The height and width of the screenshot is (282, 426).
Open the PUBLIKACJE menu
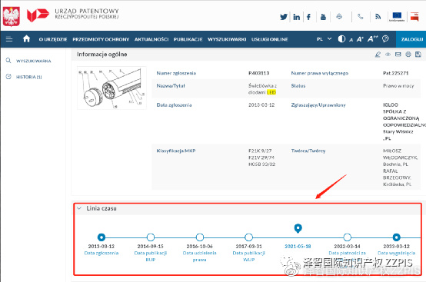point(188,39)
